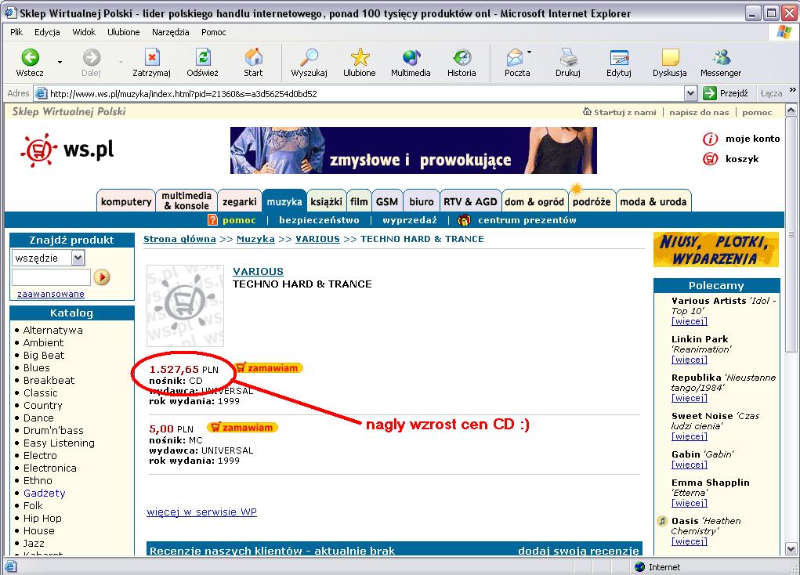Open the Ulubione favorites star icon
Screen dimensions: 800x575
pos(360,57)
